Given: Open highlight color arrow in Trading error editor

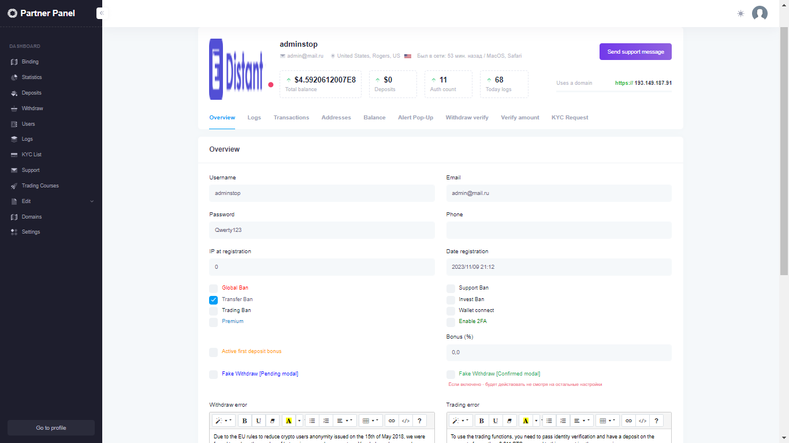Looking at the screenshot, I should point(536,421).
